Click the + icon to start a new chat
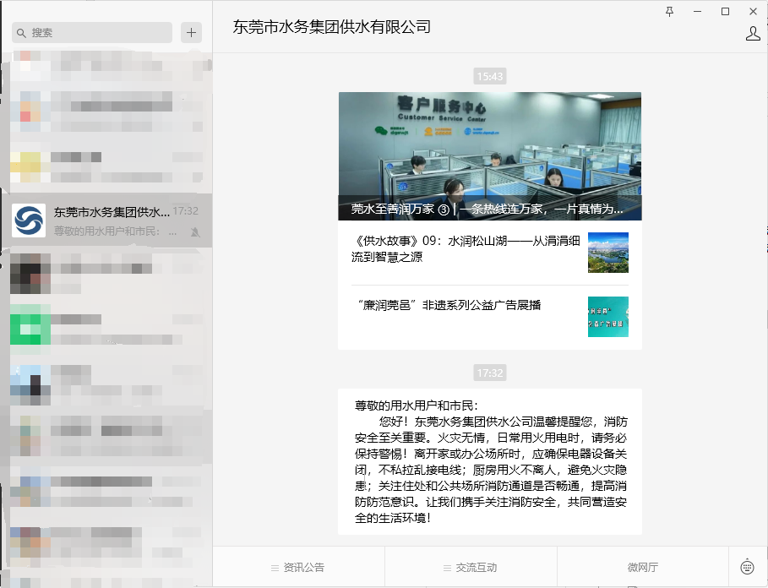This screenshot has width=768, height=588. tap(191, 32)
